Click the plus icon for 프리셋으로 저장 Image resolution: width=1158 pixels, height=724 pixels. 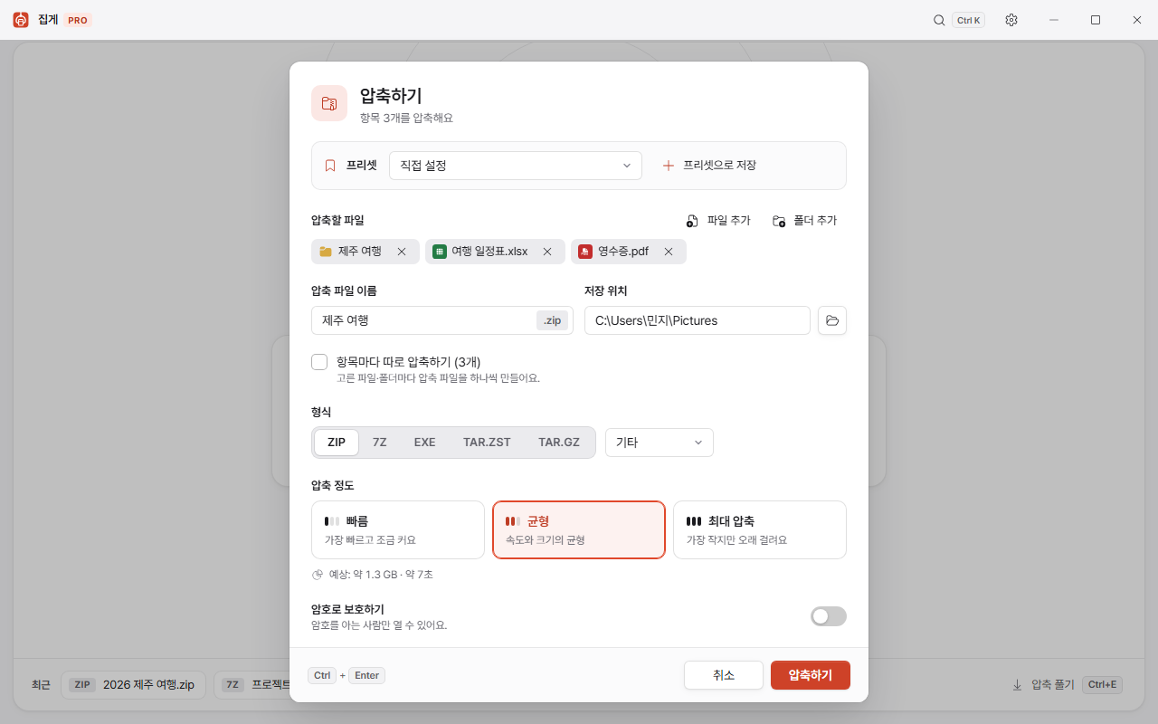pyautogui.click(x=669, y=166)
